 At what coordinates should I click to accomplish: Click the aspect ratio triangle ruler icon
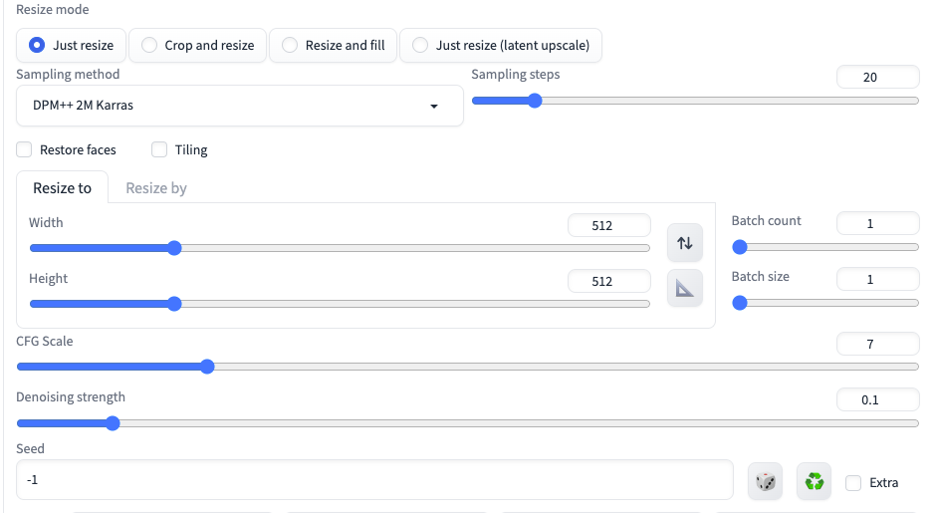(684, 289)
